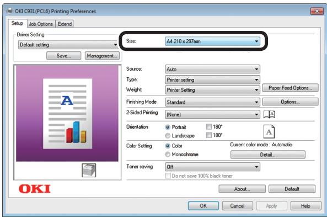The image size is (327, 217).
Task: Click the 'Color Setting' label
Action: click(139, 146)
